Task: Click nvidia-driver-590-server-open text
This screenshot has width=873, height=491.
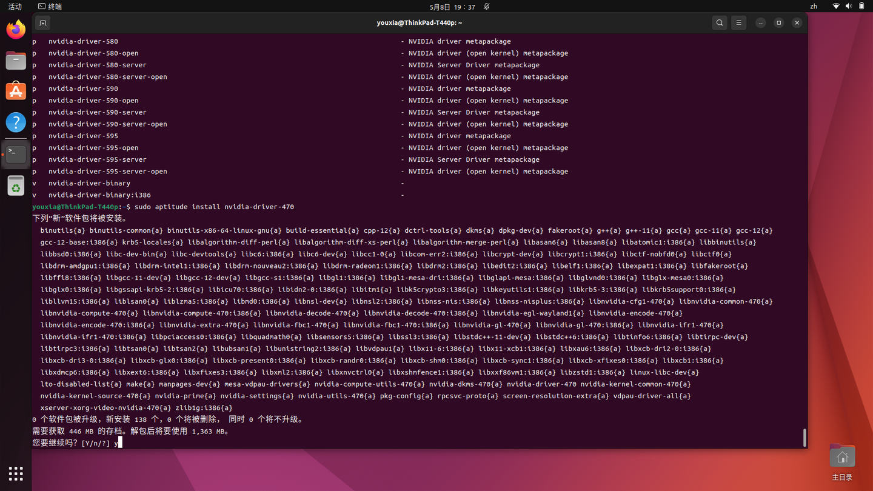Action: [108, 124]
